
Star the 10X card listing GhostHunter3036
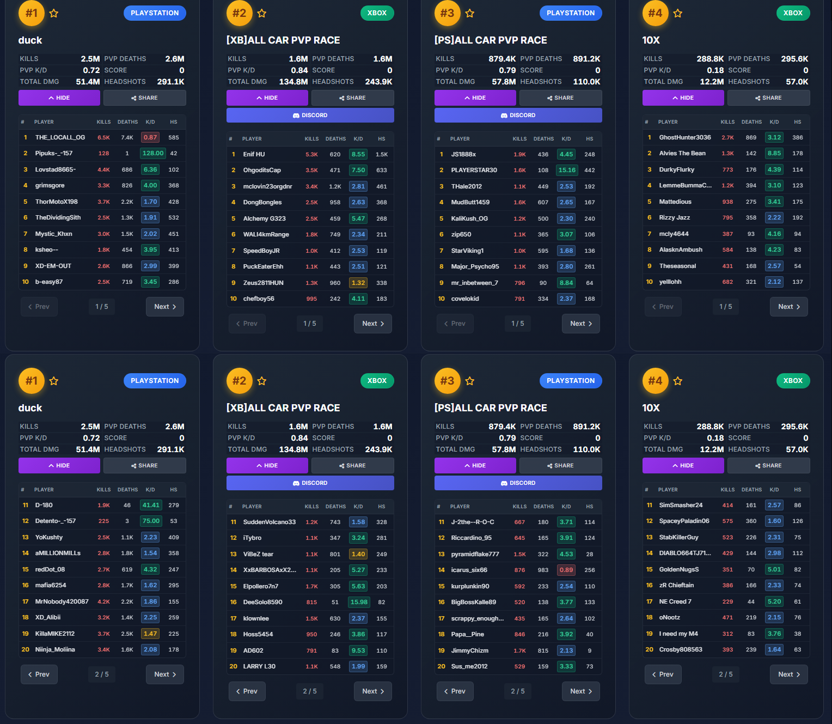click(678, 13)
